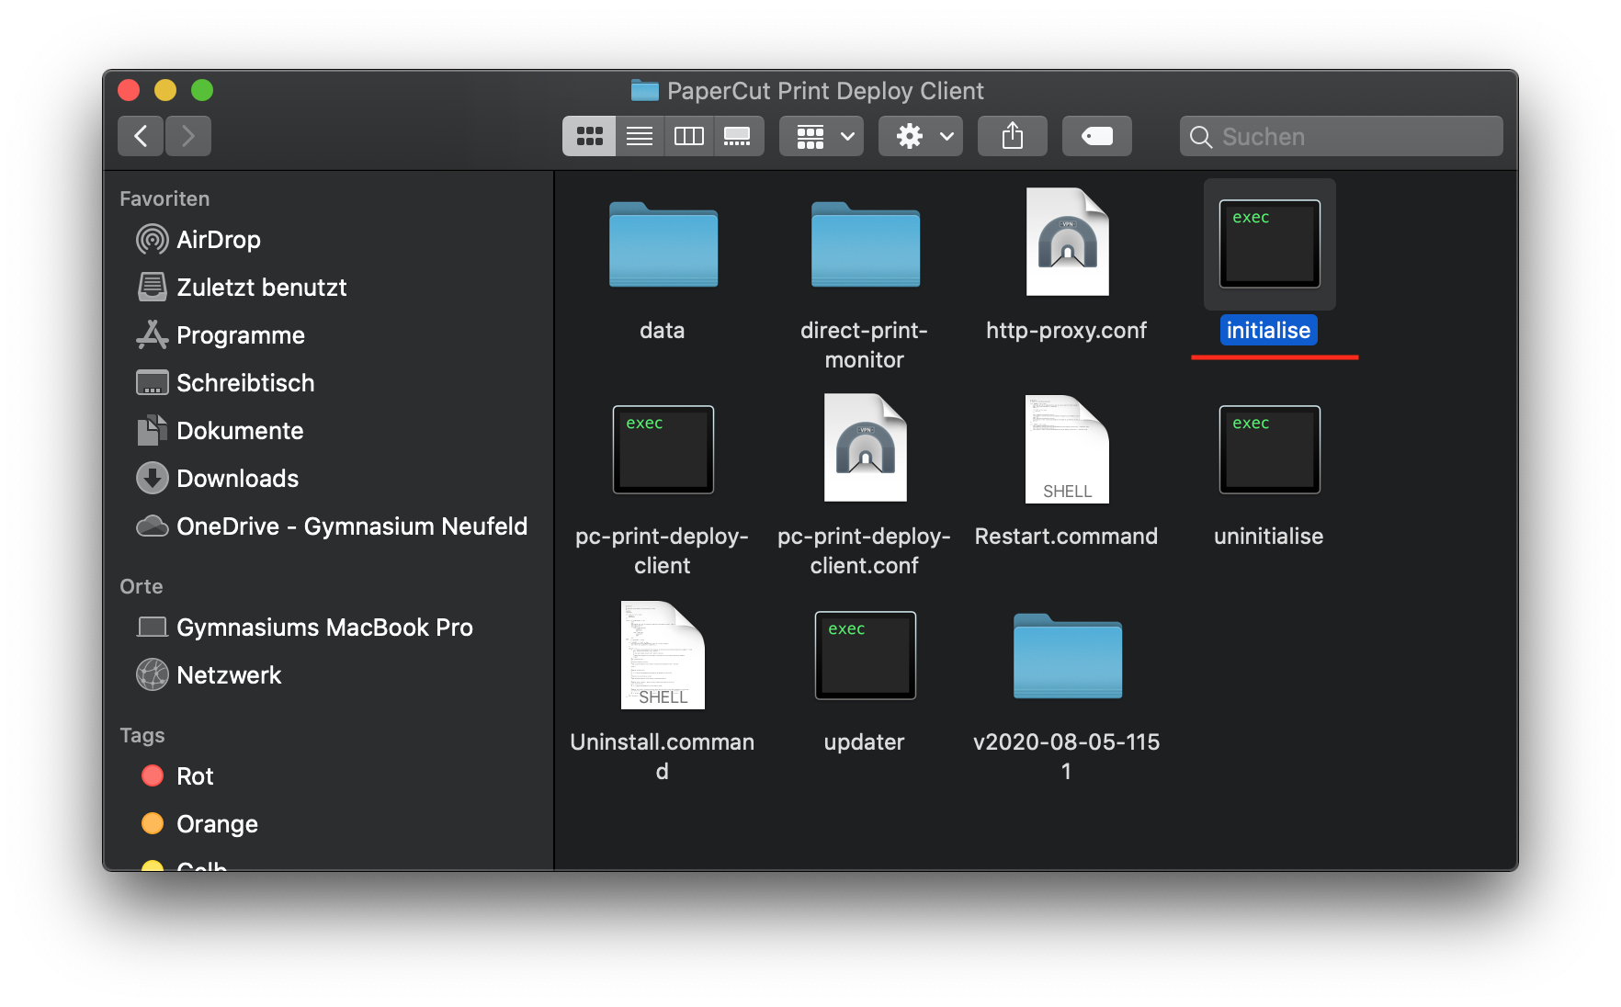Select the http-proxy.conf file icon

click(1066, 243)
